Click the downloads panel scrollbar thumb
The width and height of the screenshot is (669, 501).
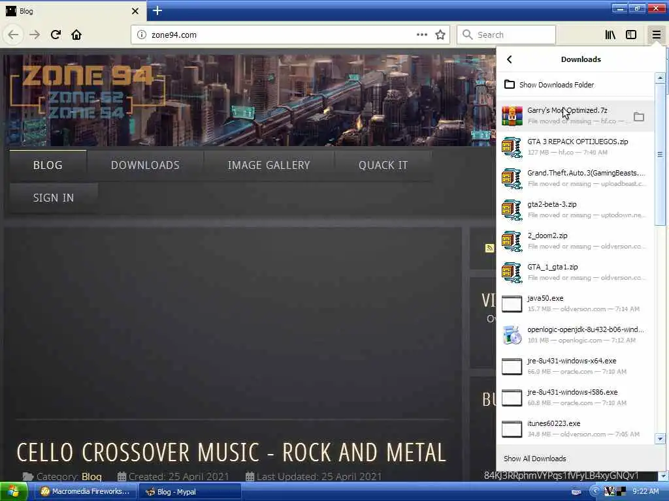[660, 154]
